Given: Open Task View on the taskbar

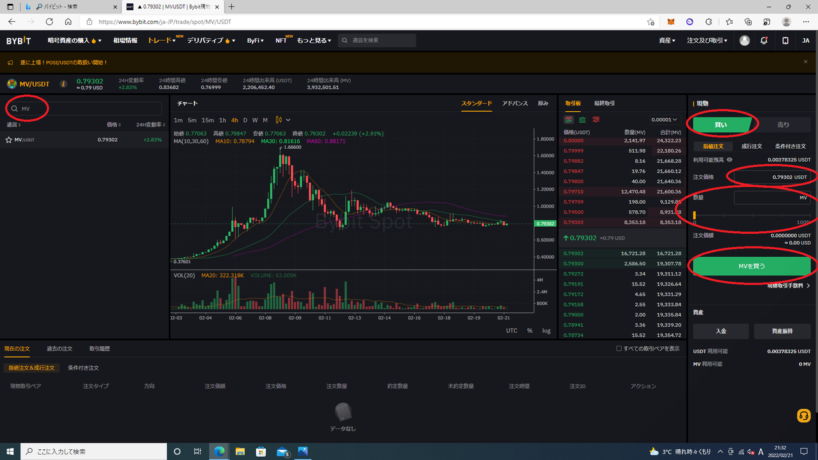Looking at the screenshot, I should (x=198, y=452).
